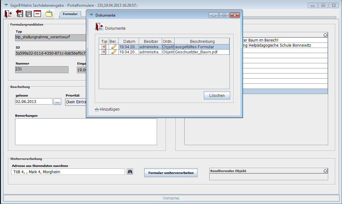Toggle round circle button in Resultierendes Objekt header

tap(325, 171)
